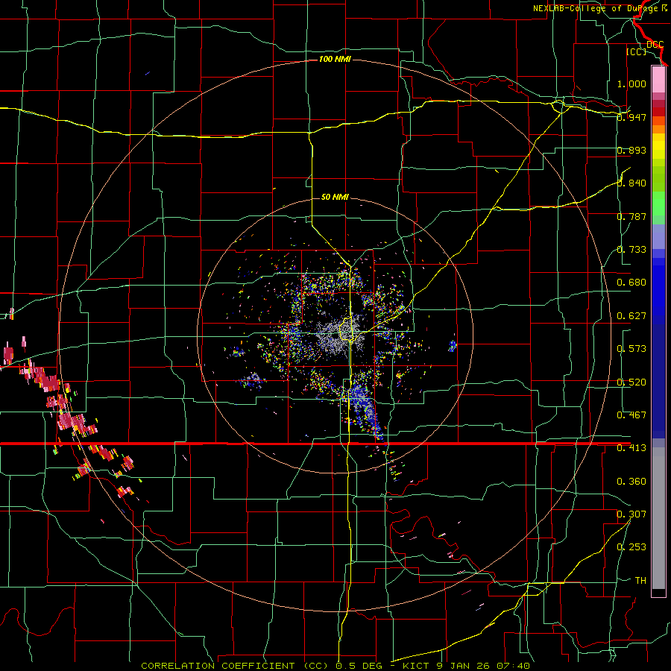Select the 0.787 scale value
Screen dimensions: 671x671
(631, 216)
